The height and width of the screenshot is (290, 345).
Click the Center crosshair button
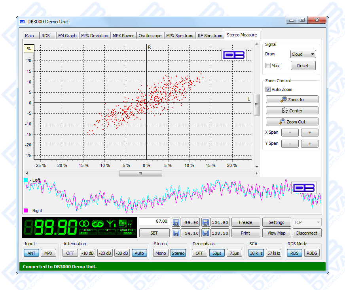pyautogui.click(x=292, y=111)
